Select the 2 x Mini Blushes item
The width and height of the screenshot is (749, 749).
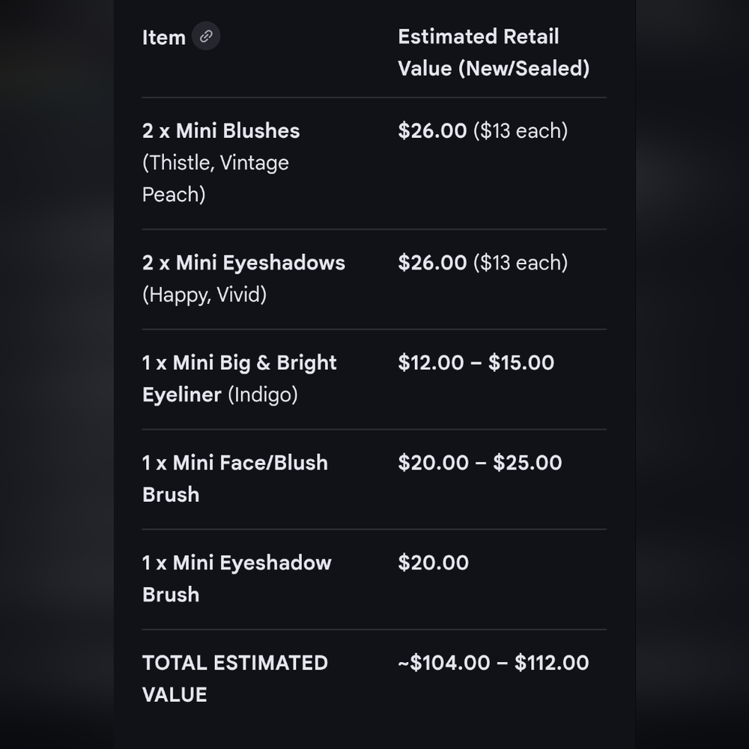[221, 131]
